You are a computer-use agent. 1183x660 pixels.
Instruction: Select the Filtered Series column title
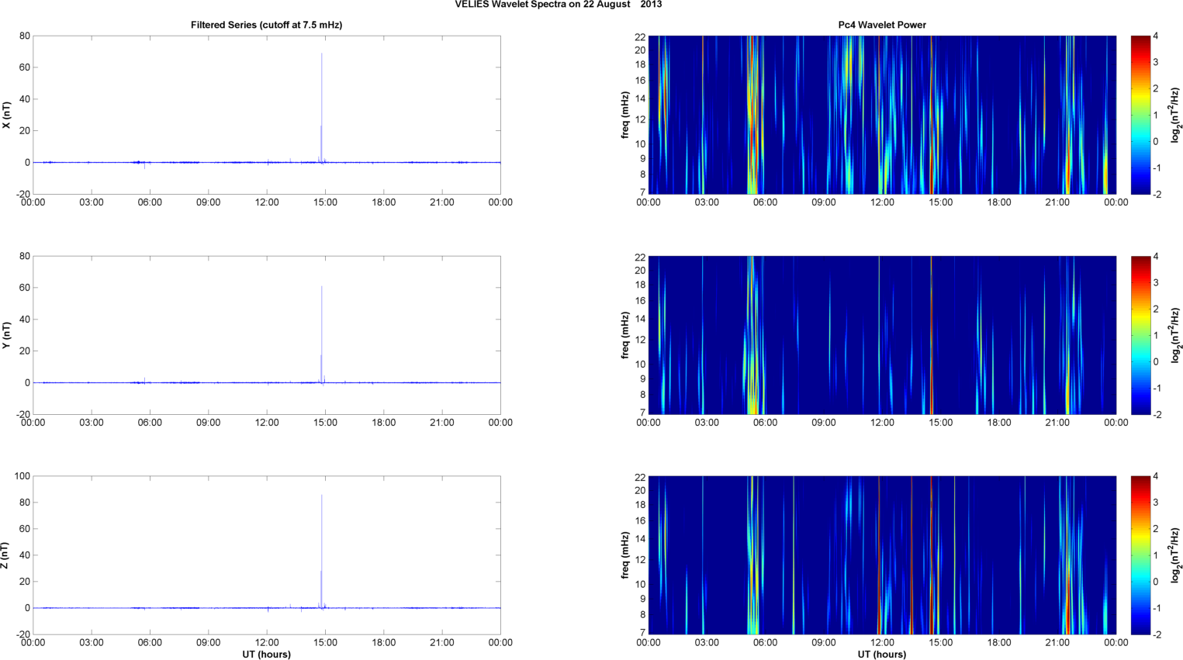(266, 25)
